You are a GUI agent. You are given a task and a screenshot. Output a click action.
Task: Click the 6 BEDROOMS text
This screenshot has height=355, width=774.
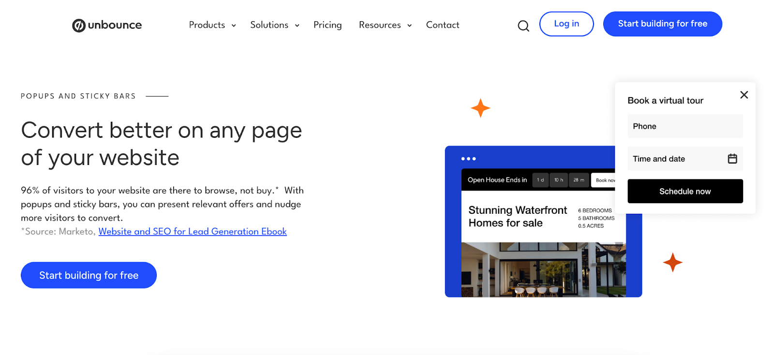[x=595, y=210]
